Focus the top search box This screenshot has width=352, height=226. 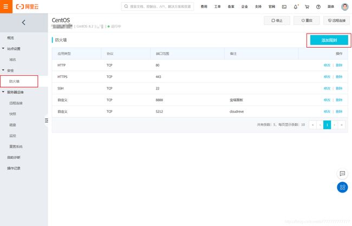pos(158,7)
